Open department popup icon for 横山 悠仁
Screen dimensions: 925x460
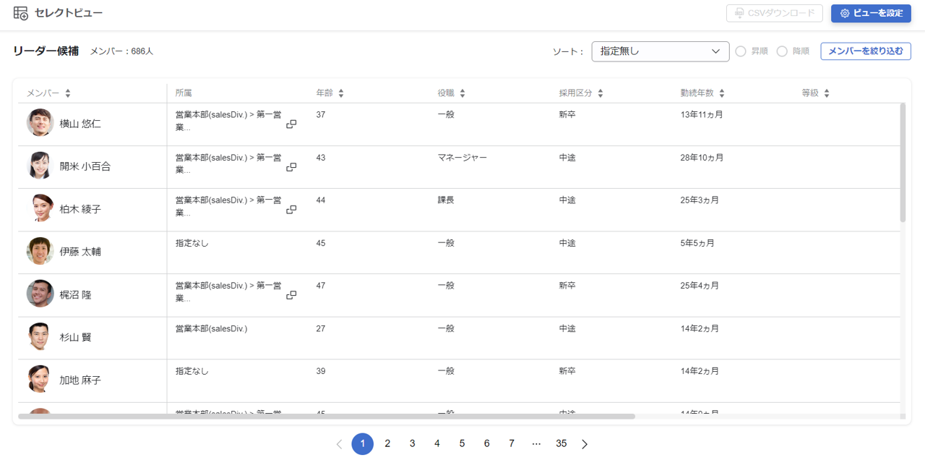coord(291,124)
